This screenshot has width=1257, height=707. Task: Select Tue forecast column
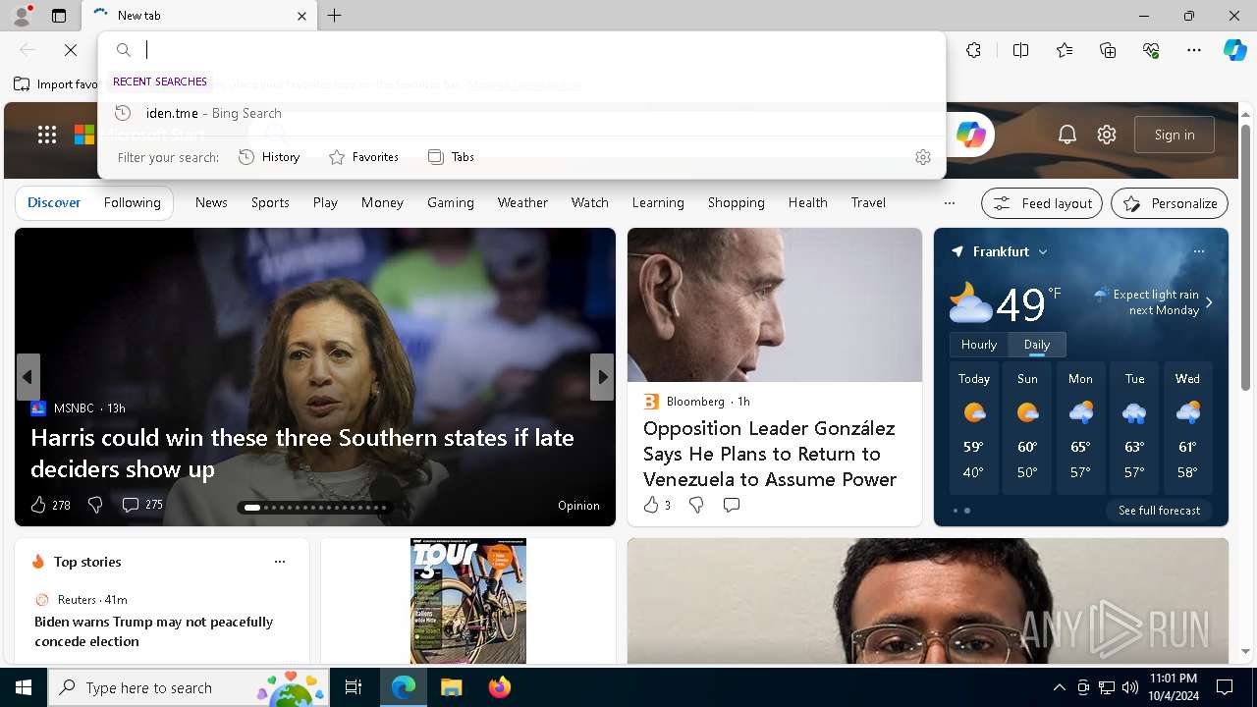(1134, 428)
